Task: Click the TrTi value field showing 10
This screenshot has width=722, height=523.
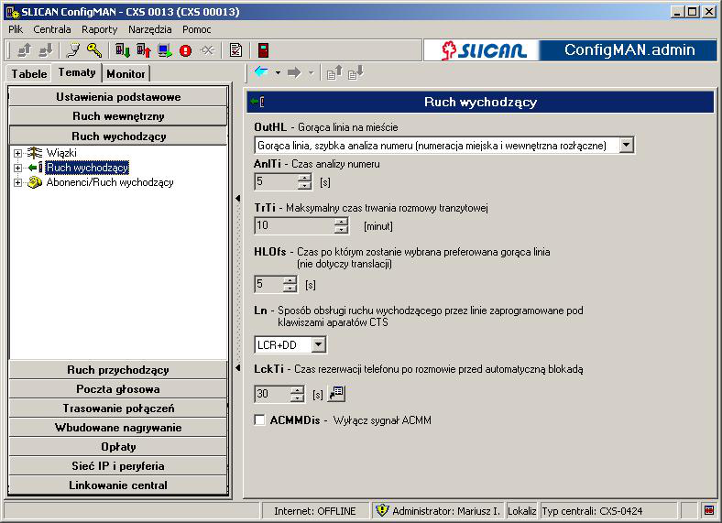Action: [x=294, y=225]
